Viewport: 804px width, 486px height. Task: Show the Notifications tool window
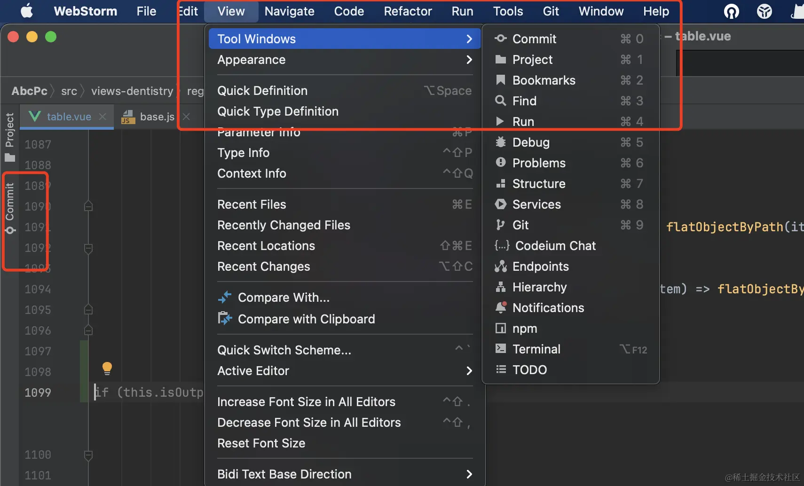(x=548, y=308)
